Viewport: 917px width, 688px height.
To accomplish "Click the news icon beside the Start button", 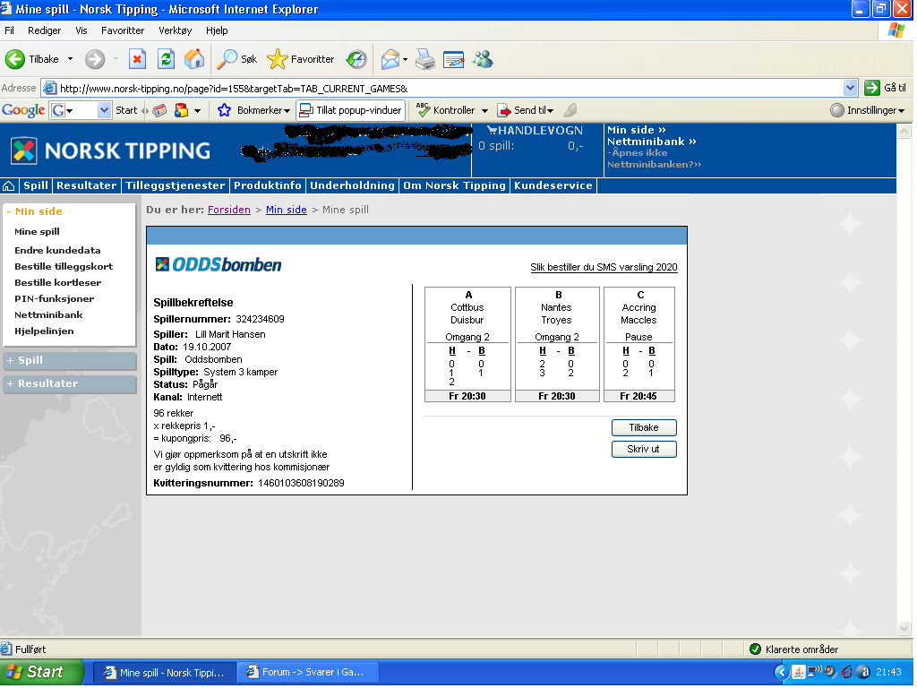I will tap(159, 110).
